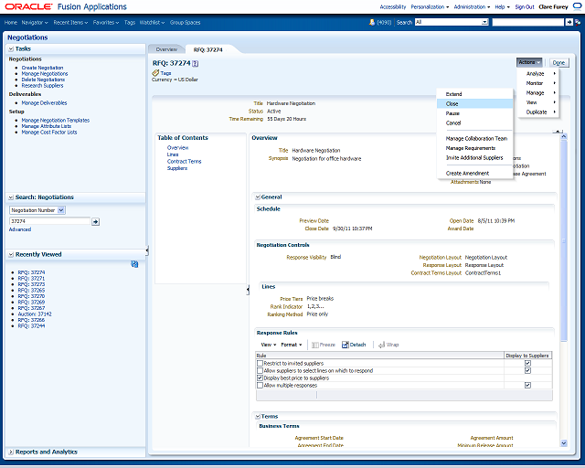Collapse the Tasks panel
Screen dimensions: 585x468
point(11,48)
